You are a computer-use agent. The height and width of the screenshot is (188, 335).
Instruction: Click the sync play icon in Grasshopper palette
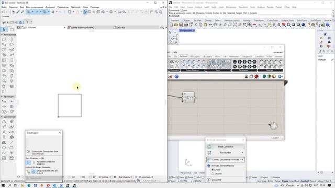28,162
